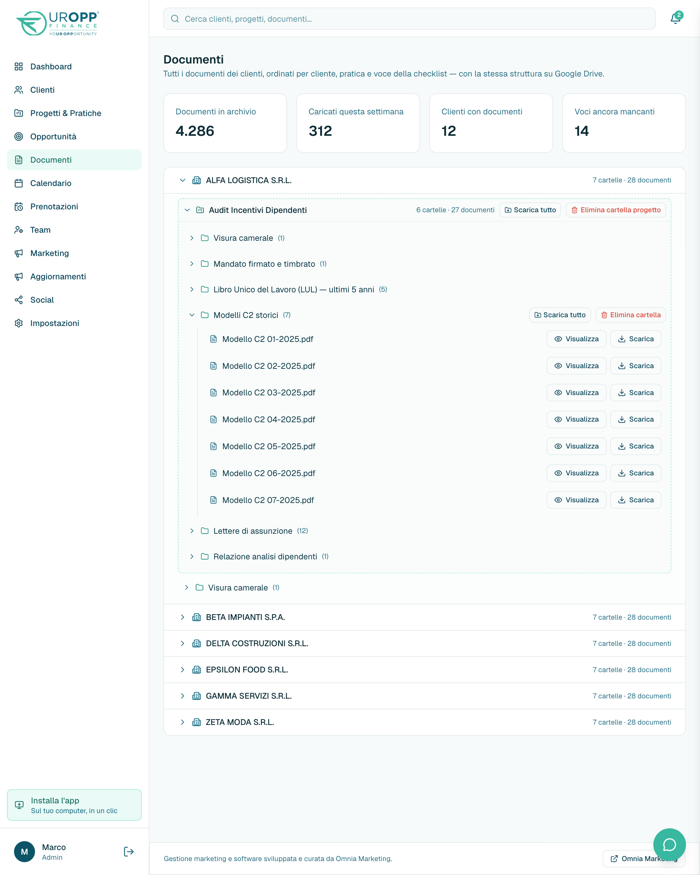Click the Team people icon

click(19, 230)
